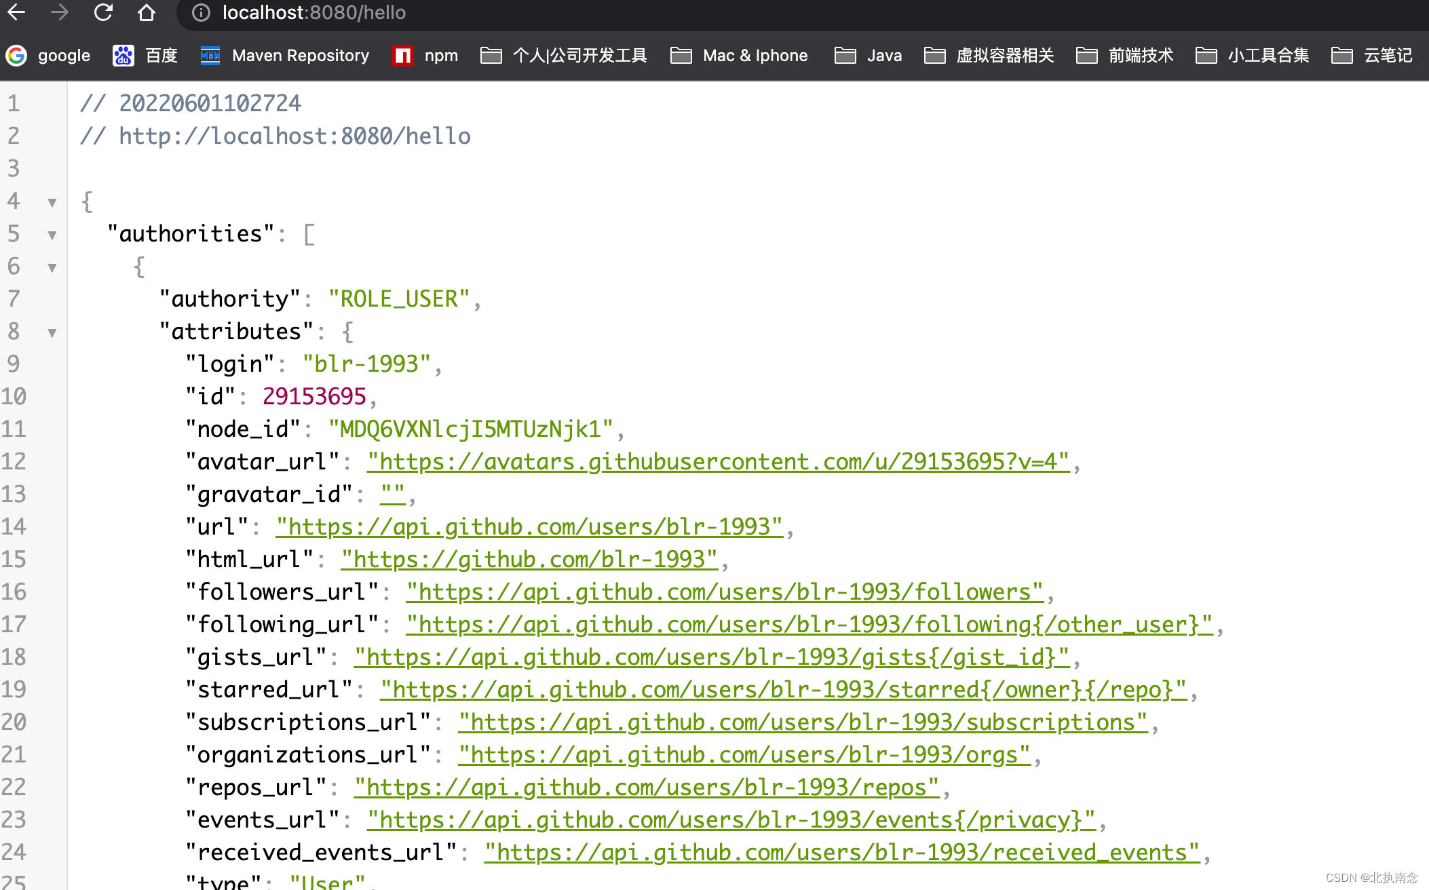Toggle the followers_url API link
The width and height of the screenshot is (1429, 890).
pyautogui.click(x=723, y=592)
